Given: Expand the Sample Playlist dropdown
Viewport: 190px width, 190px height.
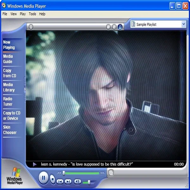Looking at the screenshot, I should pyautogui.click(x=184, y=24).
